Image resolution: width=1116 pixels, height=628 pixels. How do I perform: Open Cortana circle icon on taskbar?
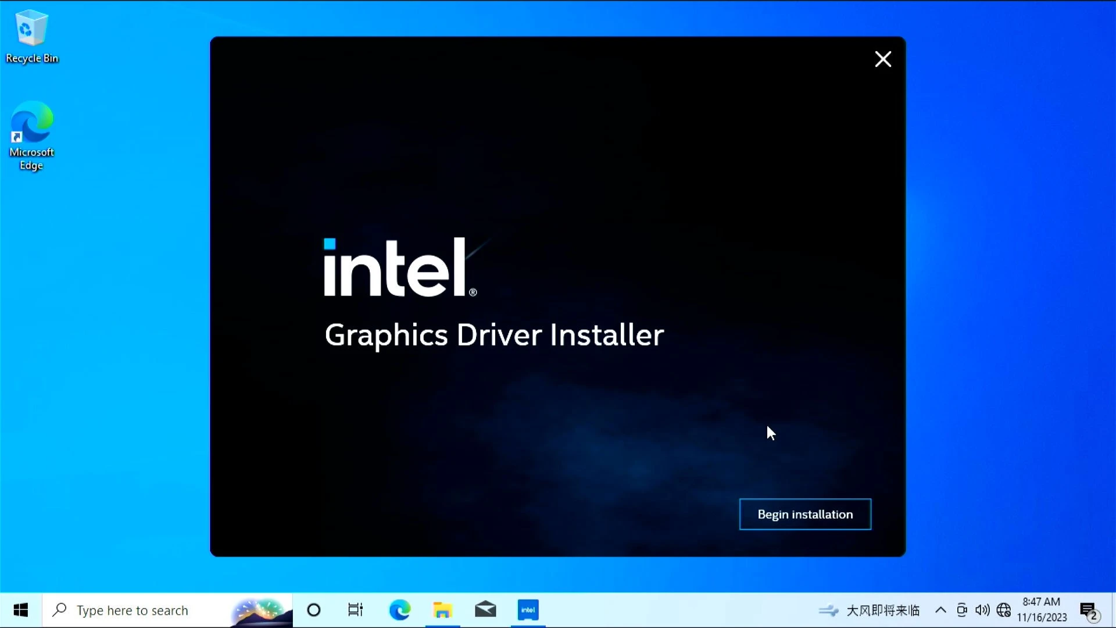pyautogui.click(x=314, y=610)
